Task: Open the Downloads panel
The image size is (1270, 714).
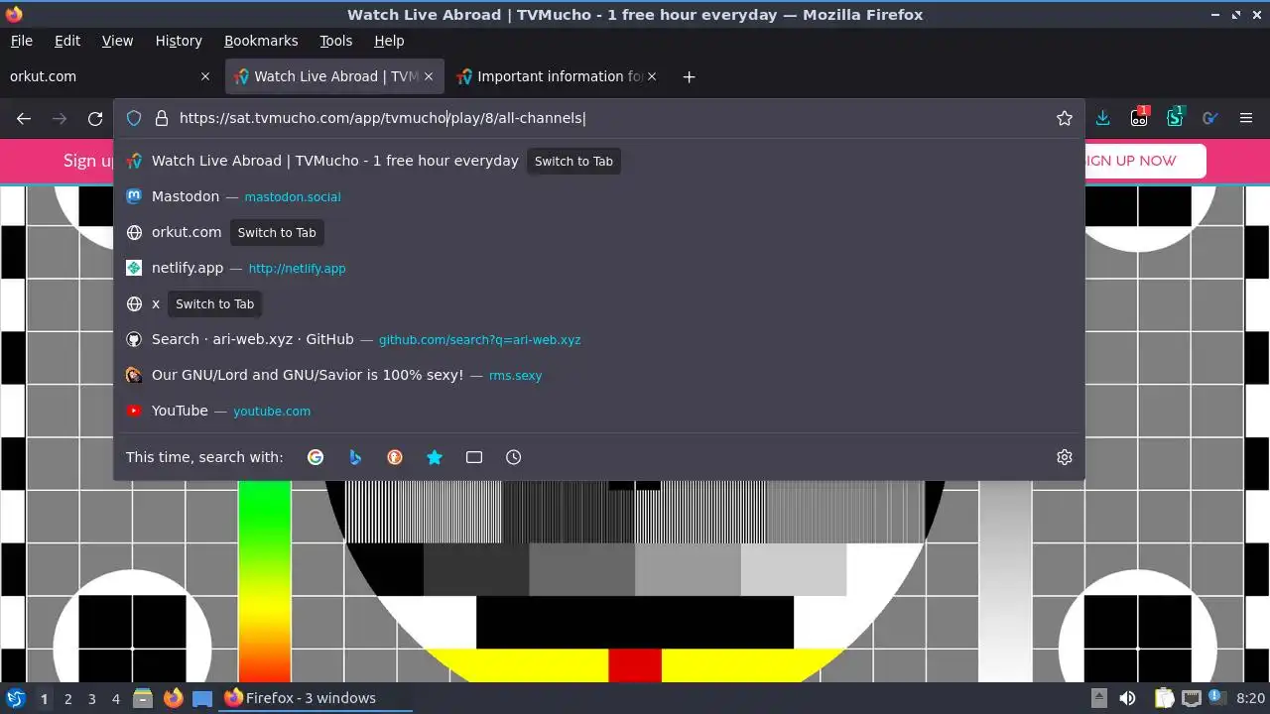Action: click(1102, 118)
